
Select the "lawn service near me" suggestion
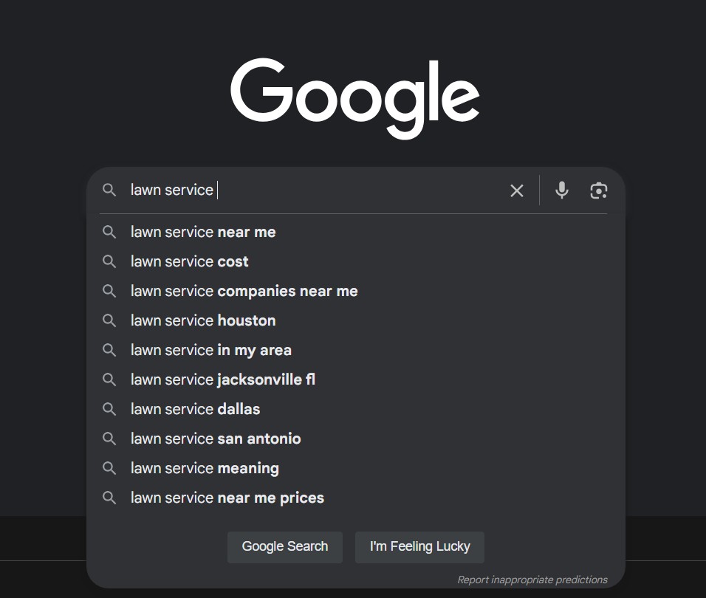tap(203, 232)
